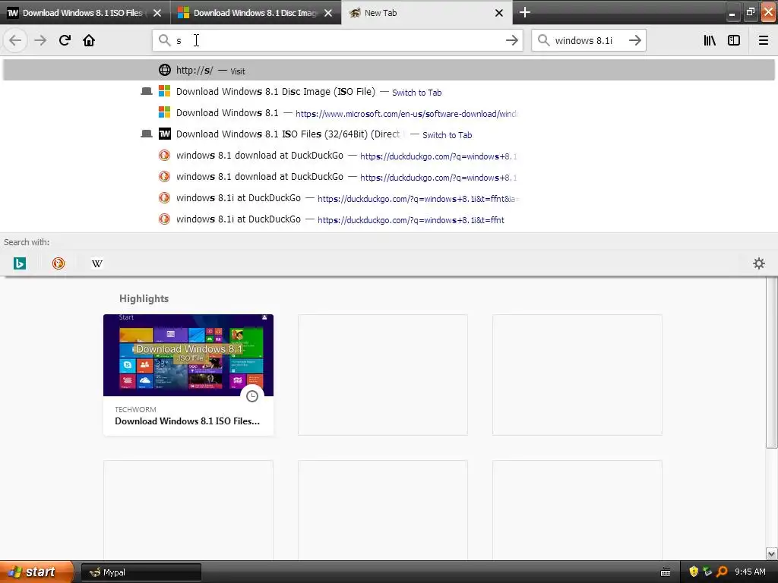Click the Mypal taskbar button
This screenshot has width=778, height=583.
click(x=141, y=572)
